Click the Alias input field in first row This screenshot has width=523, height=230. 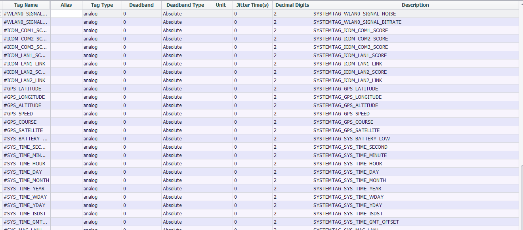[x=66, y=14]
